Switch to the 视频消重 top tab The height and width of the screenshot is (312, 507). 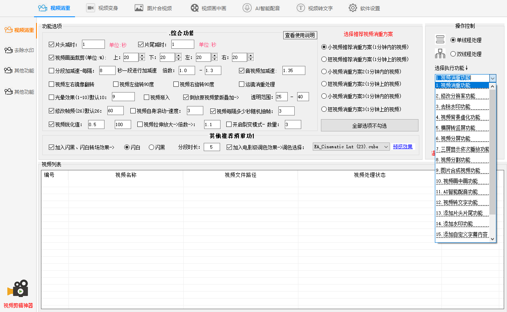tap(55, 8)
